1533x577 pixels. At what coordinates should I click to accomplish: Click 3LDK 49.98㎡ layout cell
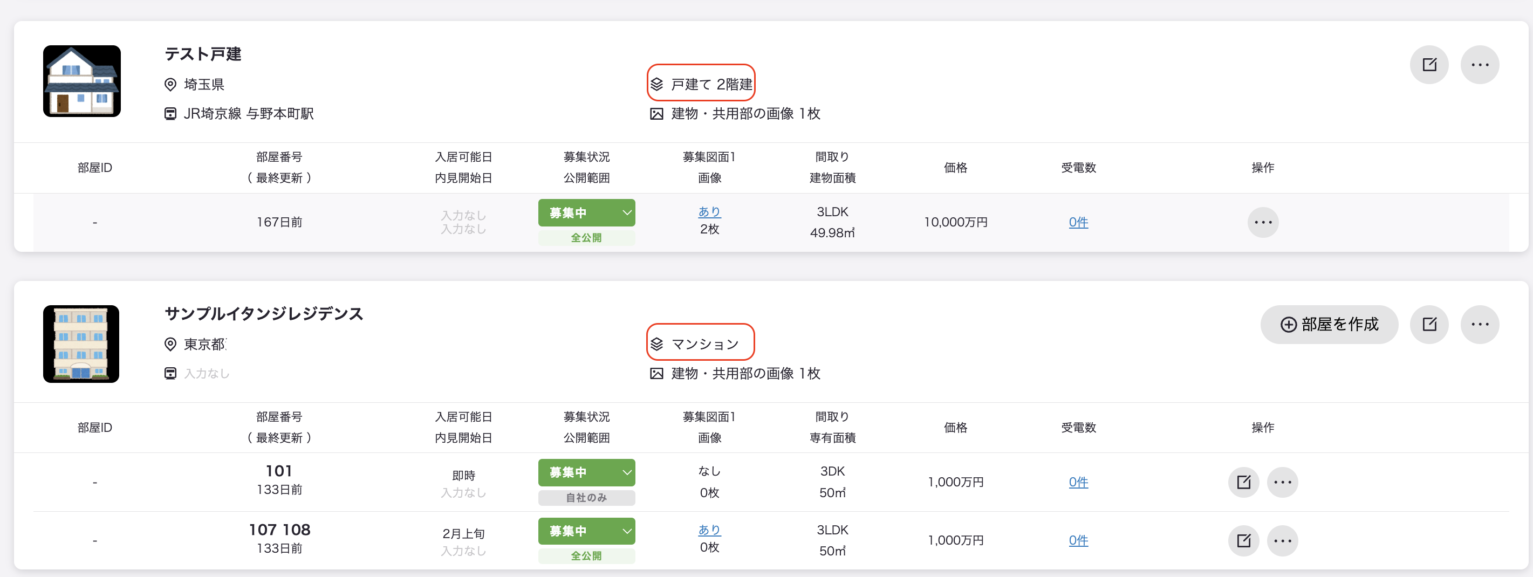point(832,223)
